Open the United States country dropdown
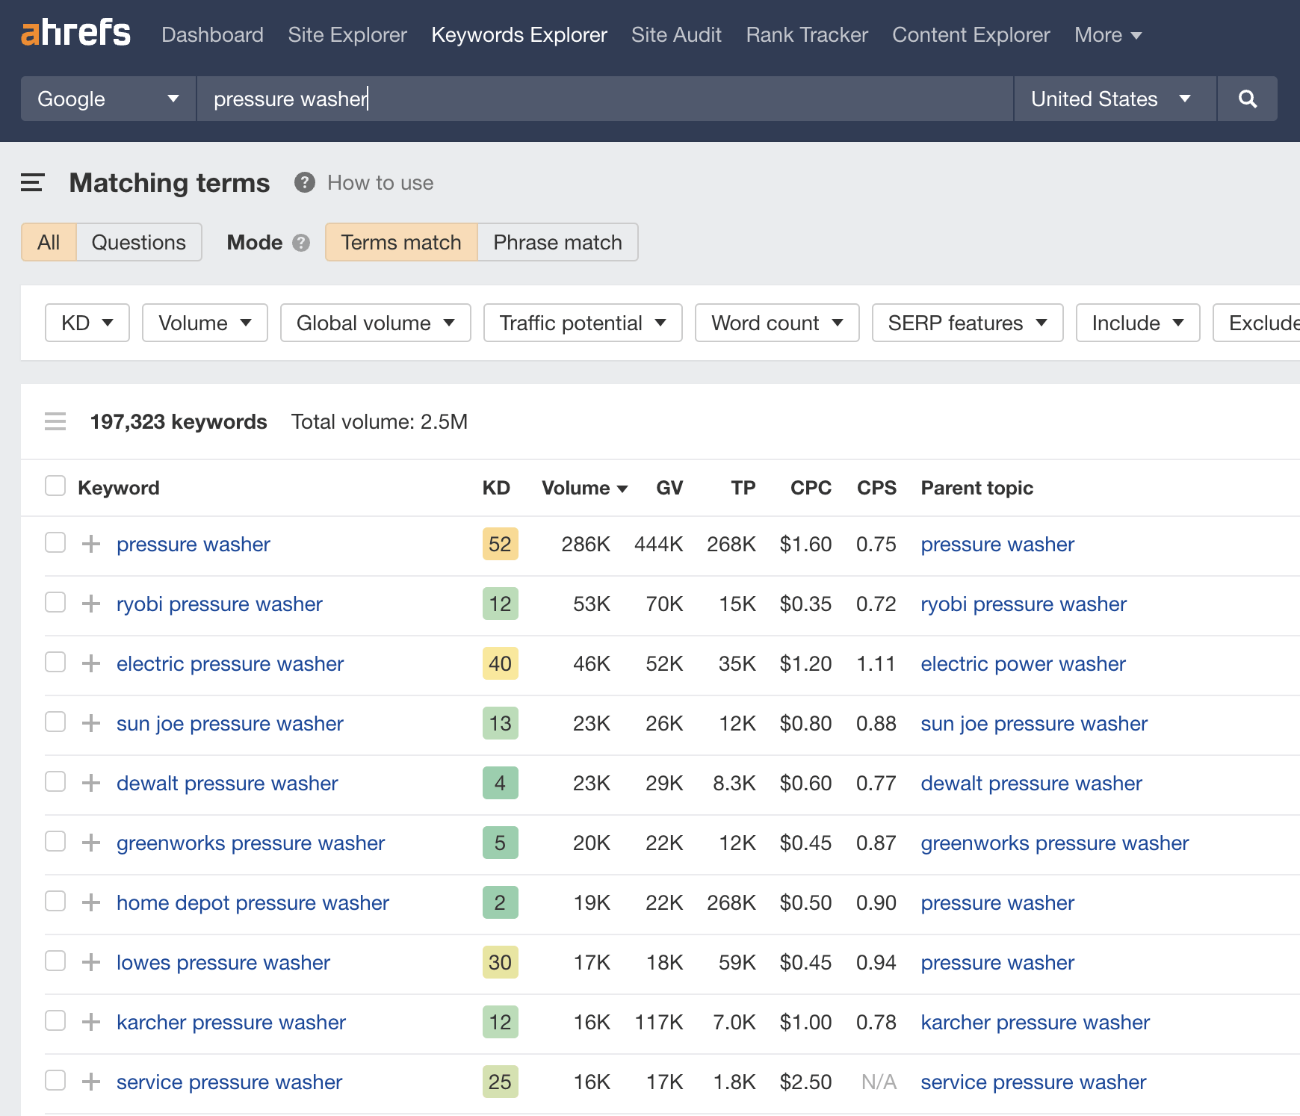1300x1116 pixels. click(x=1112, y=99)
